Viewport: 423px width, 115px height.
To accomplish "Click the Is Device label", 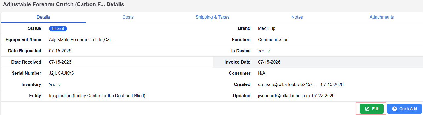I will 241,51.
